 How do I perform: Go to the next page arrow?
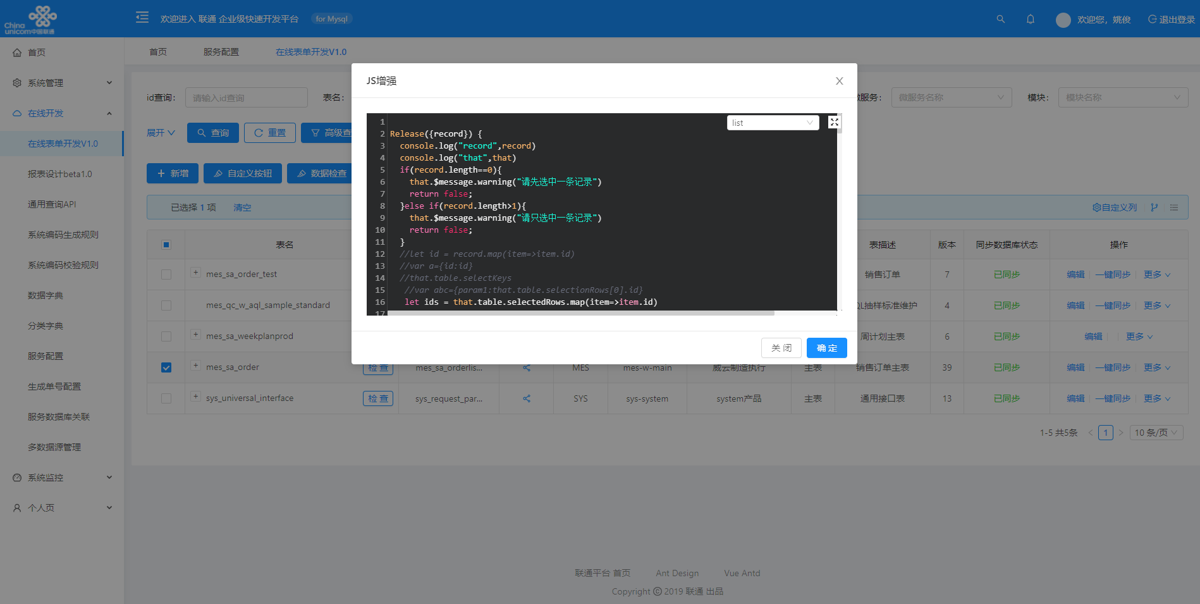[x=1121, y=433]
